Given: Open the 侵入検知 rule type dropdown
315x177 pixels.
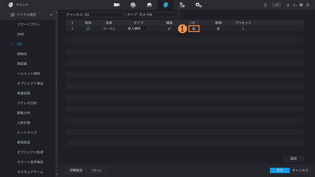Looking at the screenshot, I should (x=138, y=29).
